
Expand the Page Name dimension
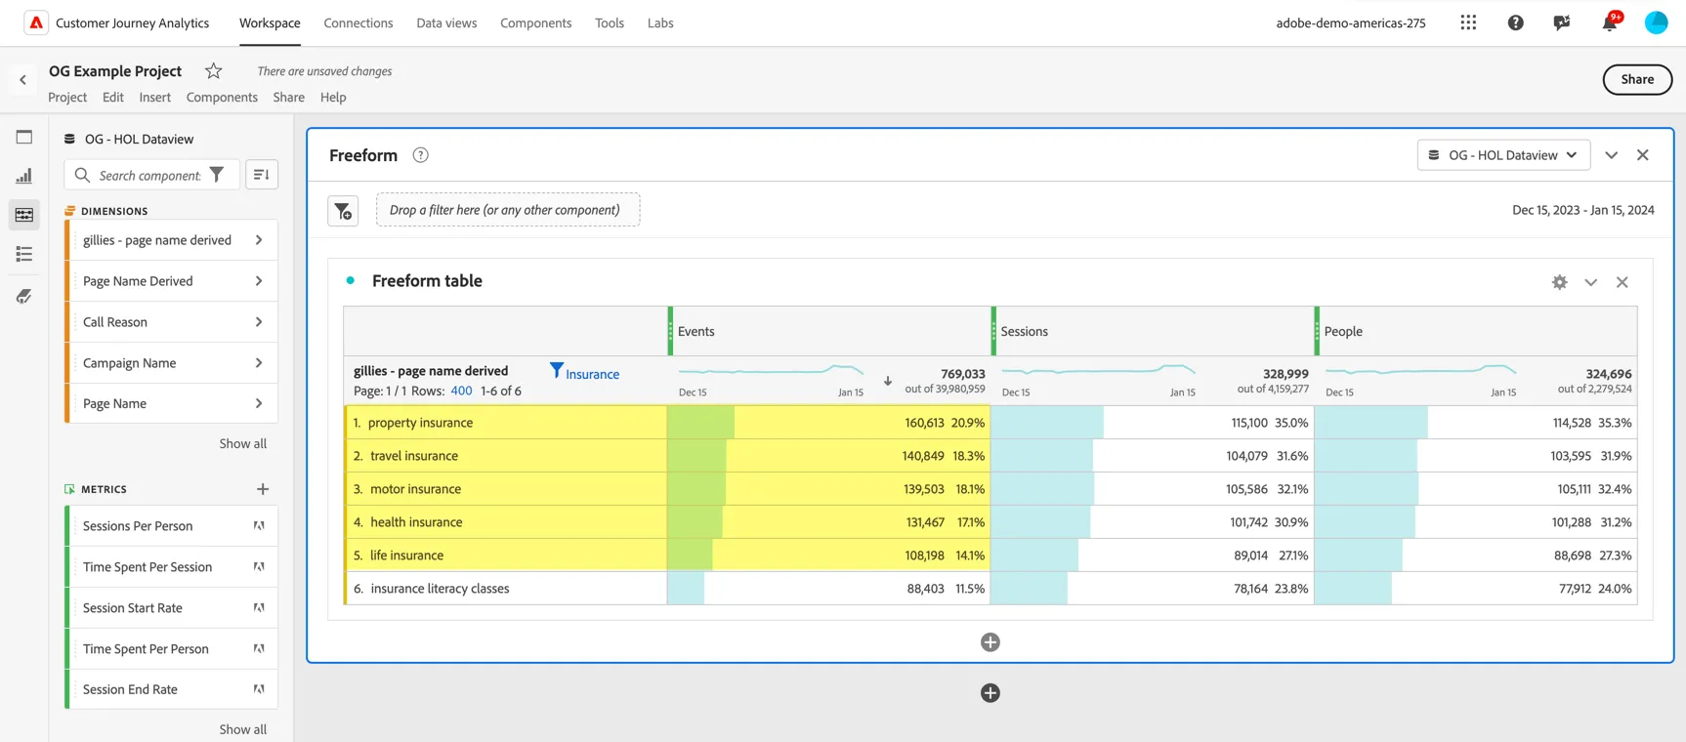click(x=259, y=403)
